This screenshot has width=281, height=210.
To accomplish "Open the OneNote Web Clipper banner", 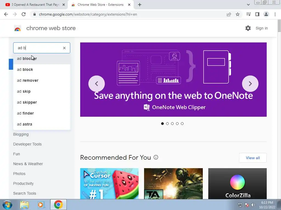I will 173,80.
